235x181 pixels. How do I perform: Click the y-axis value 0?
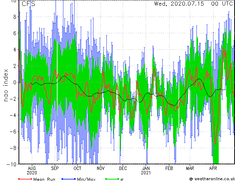click(x=15, y=82)
